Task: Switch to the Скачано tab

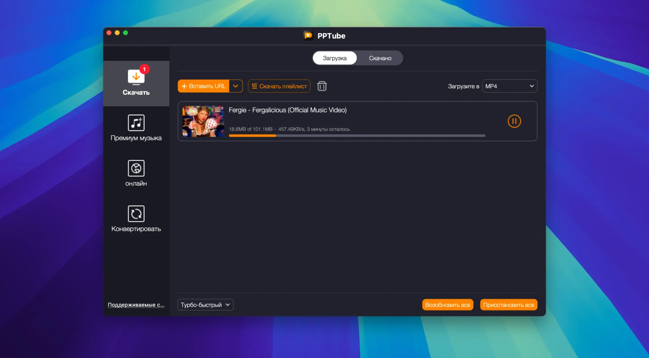Action: [380, 58]
